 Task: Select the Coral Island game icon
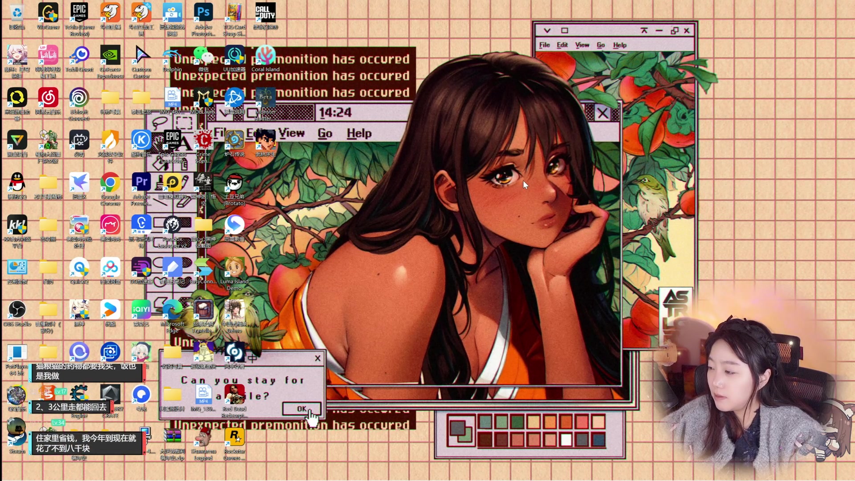[265, 58]
